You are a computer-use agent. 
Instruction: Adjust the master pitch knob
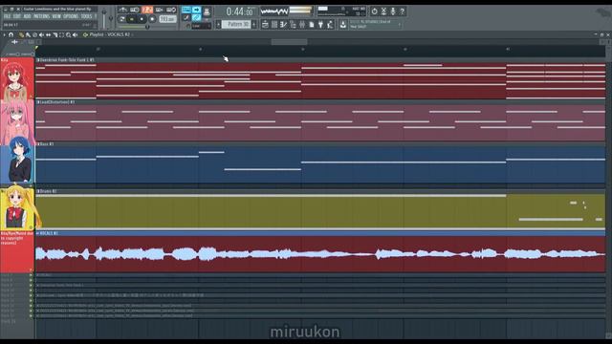[111, 18]
